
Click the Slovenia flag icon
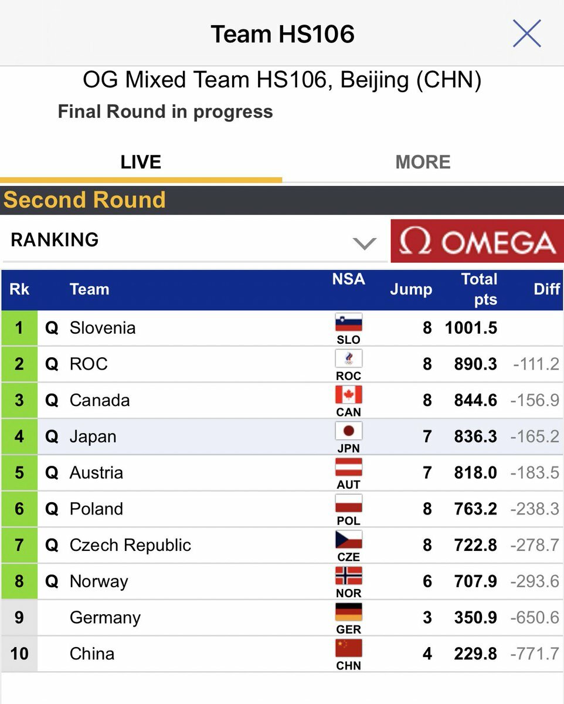click(x=348, y=323)
